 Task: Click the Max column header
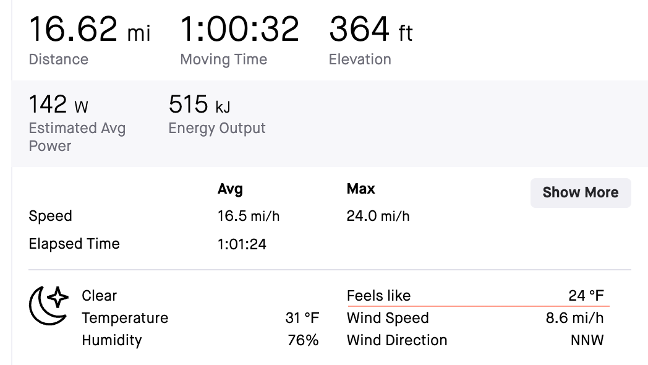359,189
